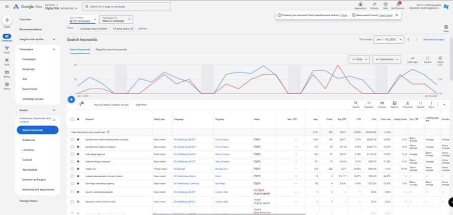Open the Chart type options
This screenshot has width=453, height=215.
[412, 60]
